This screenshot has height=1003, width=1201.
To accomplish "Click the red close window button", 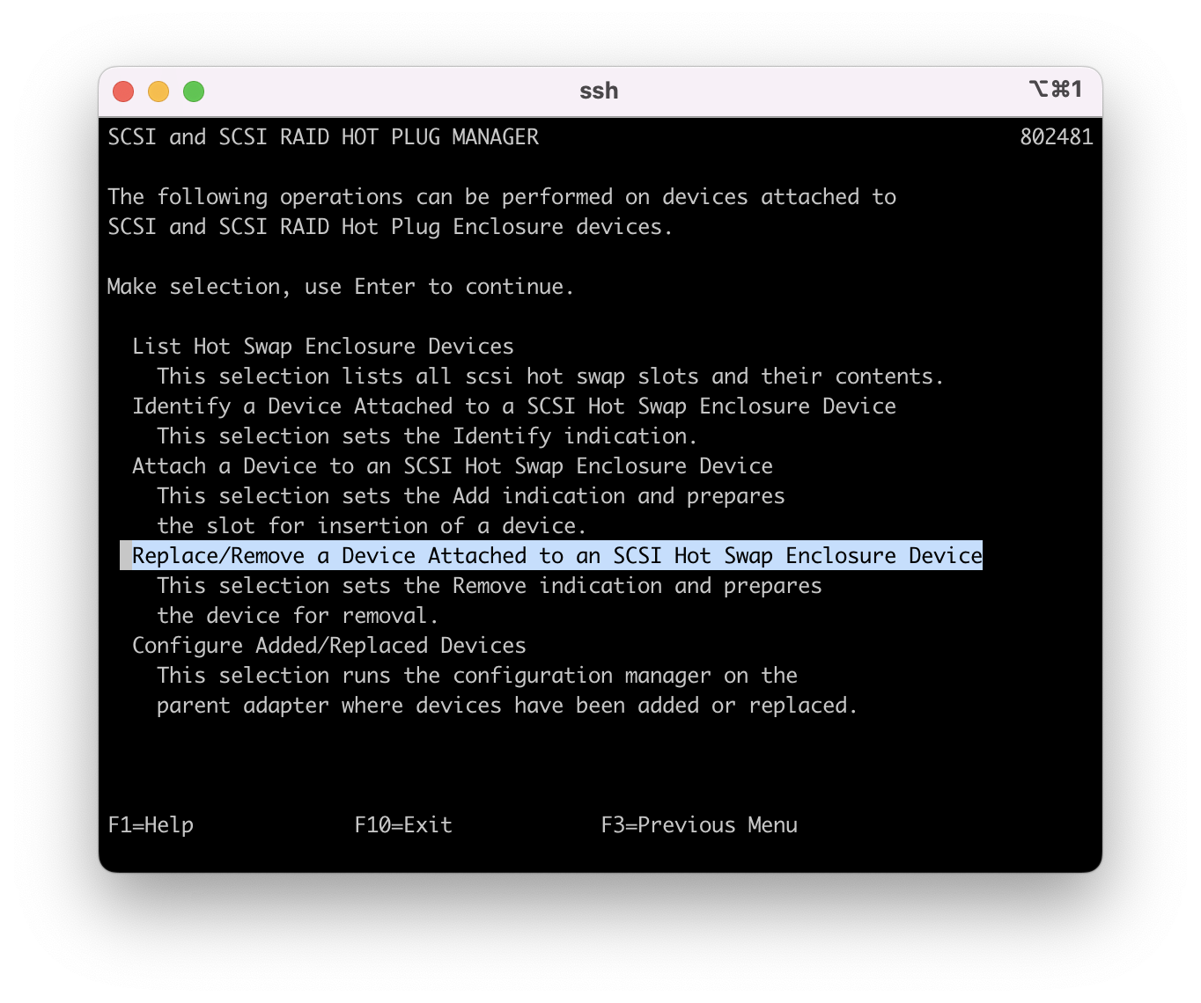I will click(x=123, y=92).
